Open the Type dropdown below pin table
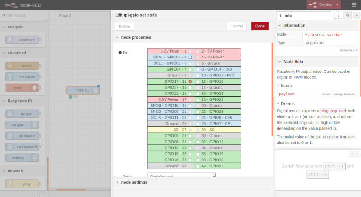This screenshot has height=197, width=361. click(181, 175)
